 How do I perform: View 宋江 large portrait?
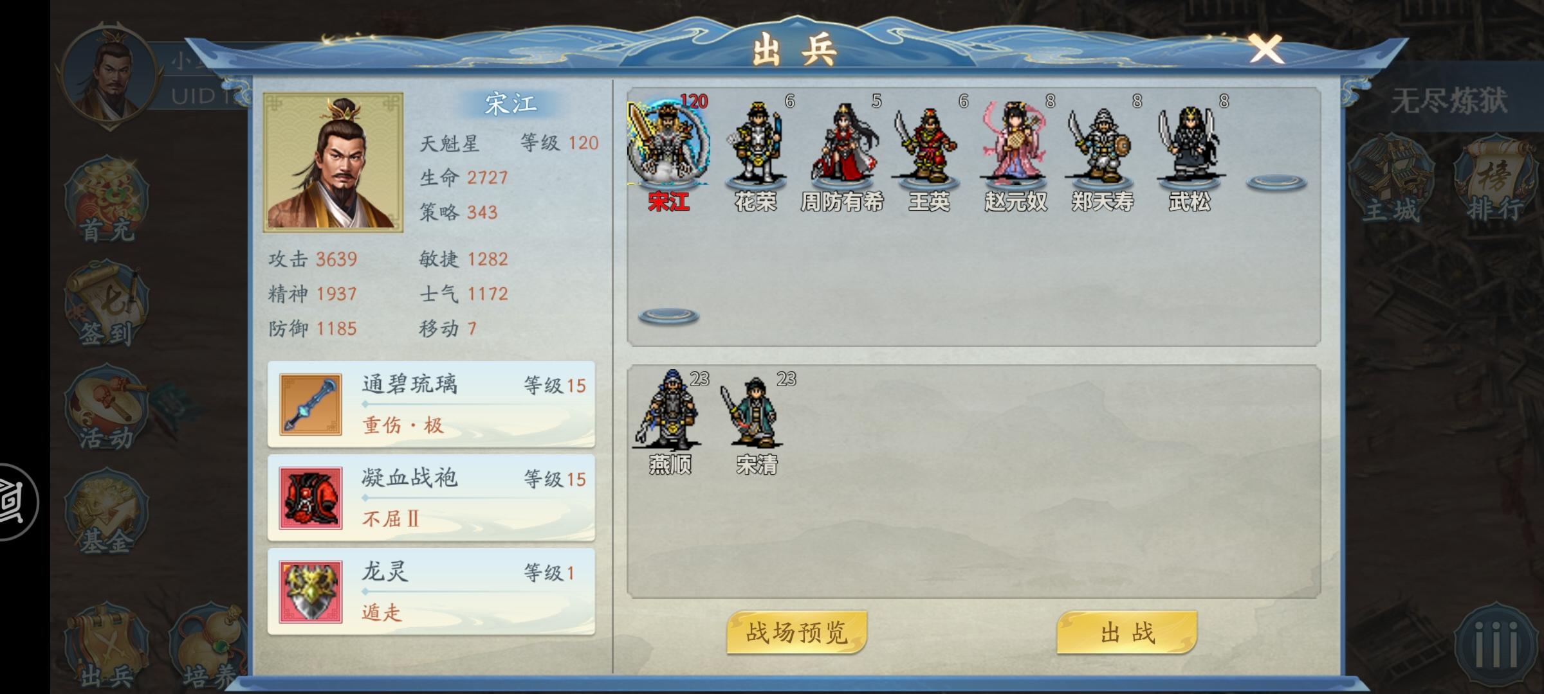pos(333,162)
